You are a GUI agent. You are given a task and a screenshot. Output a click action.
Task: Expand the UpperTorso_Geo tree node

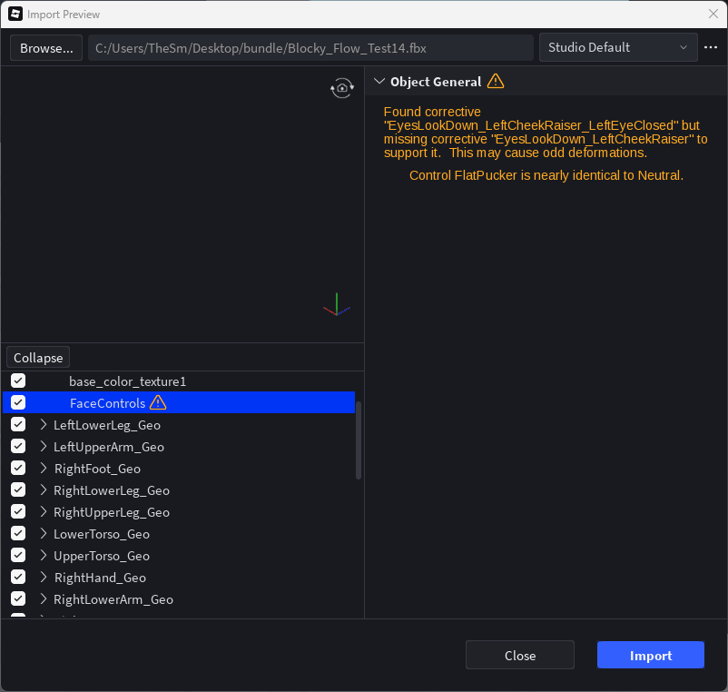tap(44, 556)
